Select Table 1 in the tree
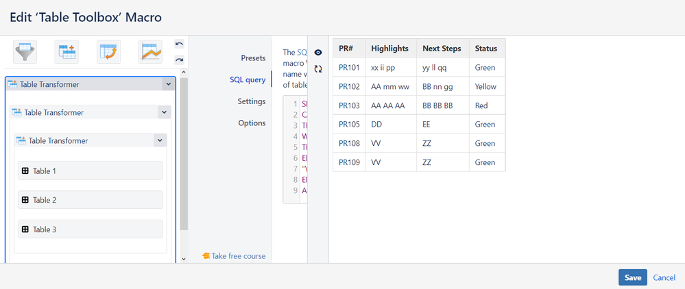 (x=91, y=171)
